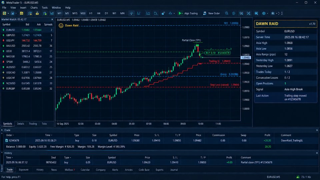Click the square target icon right of the gear
Viewport: 320px width, 180px height.
click(x=273, y=13)
